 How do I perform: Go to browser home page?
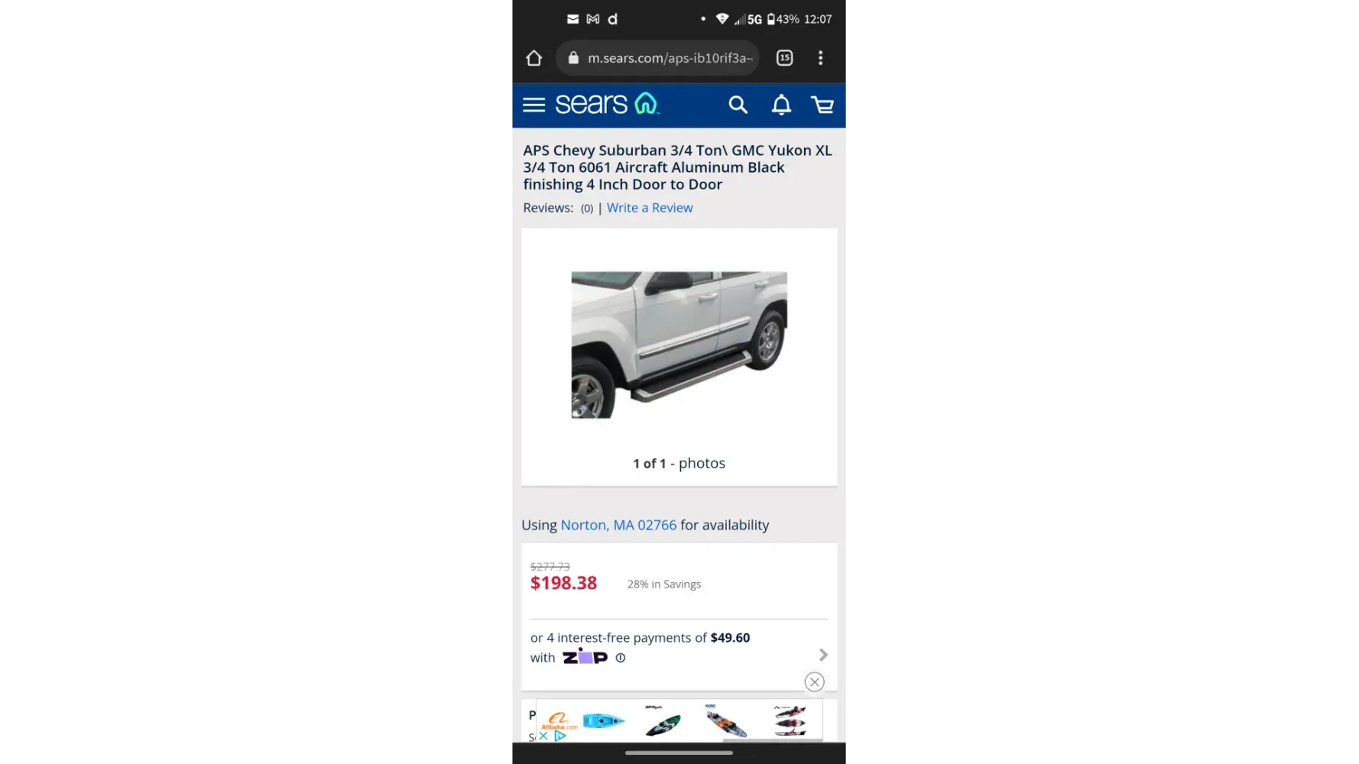tap(534, 58)
